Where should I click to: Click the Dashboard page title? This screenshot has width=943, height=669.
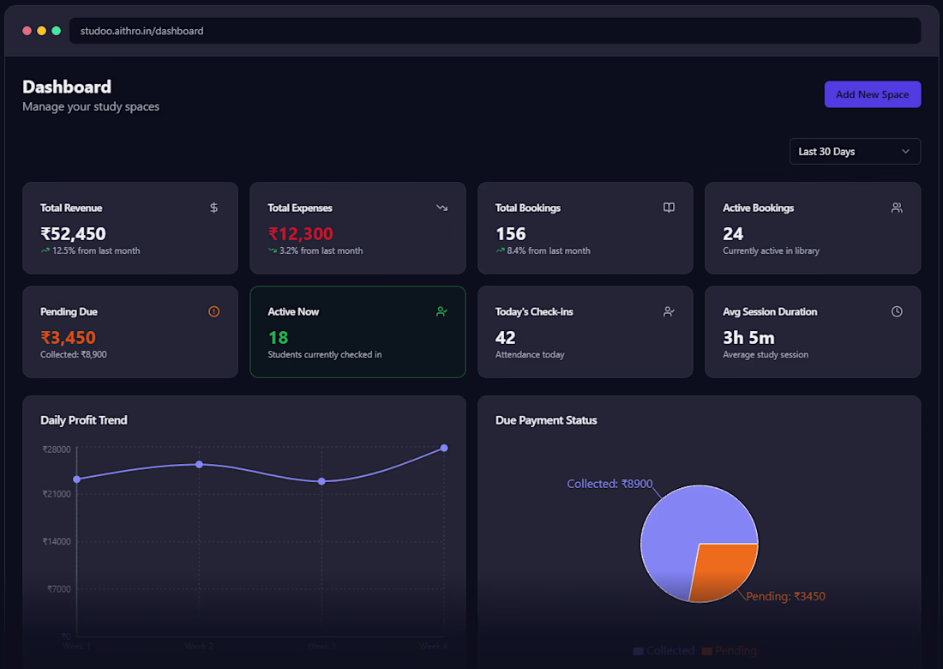tap(67, 87)
